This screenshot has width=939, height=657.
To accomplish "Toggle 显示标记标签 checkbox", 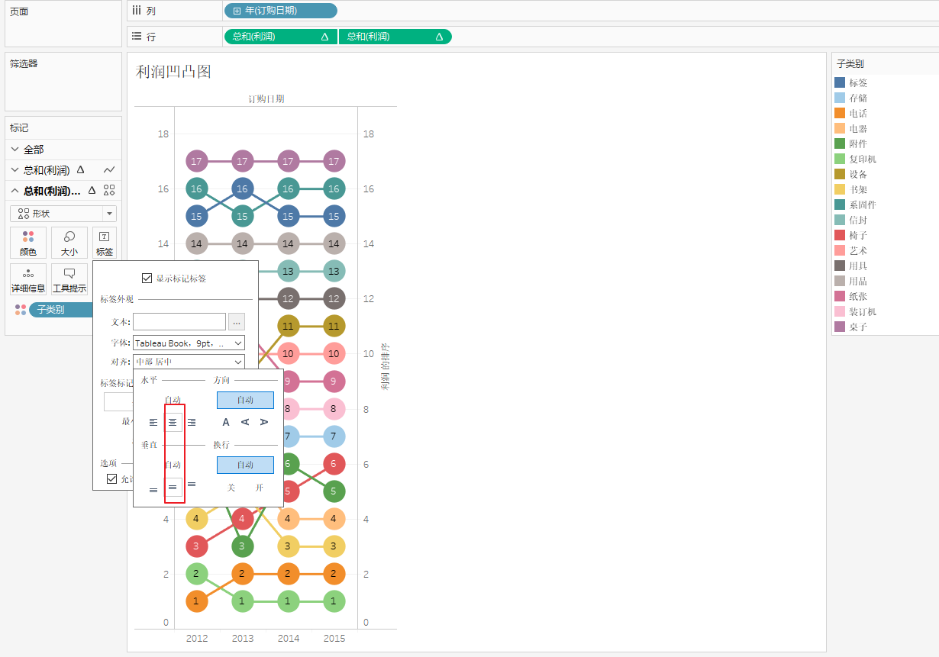I will pos(147,279).
